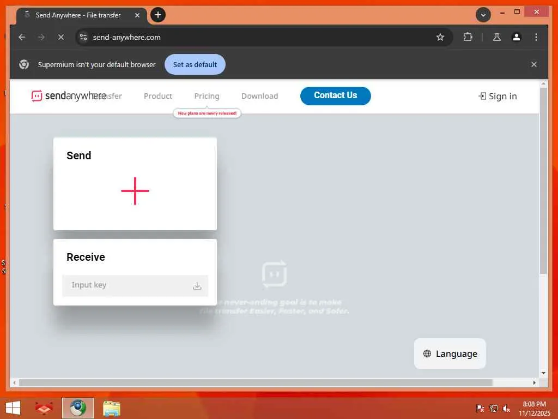Click Sign in
This screenshot has width=558, height=419.
(498, 96)
